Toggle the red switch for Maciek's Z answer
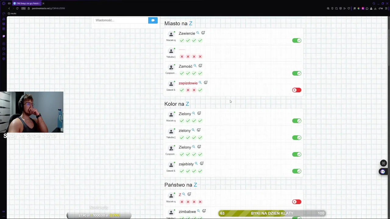The image size is (390, 219). point(296,202)
